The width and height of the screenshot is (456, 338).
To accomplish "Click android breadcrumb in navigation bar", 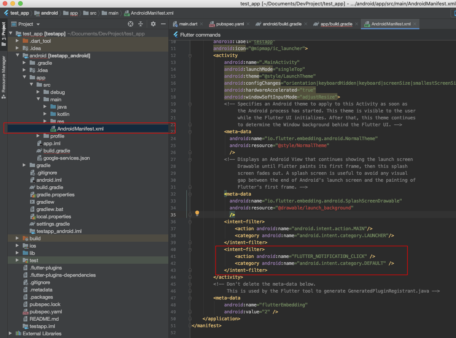I will tap(46, 13).
